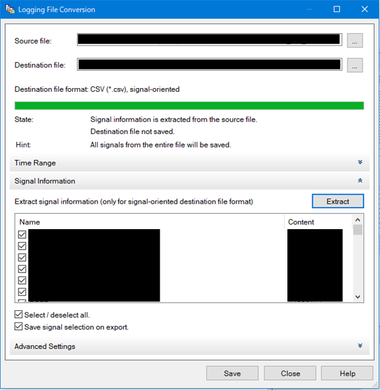
Task: Collapse the Signal Information section header
Action: pos(190,181)
